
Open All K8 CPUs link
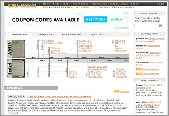coord(121,51)
